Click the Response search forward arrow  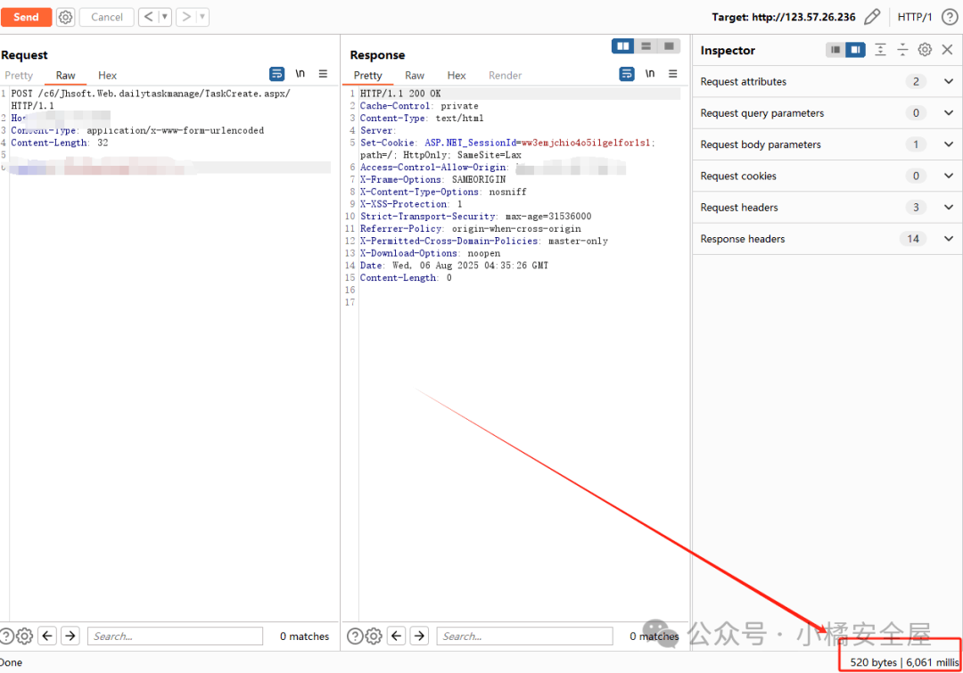420,636
